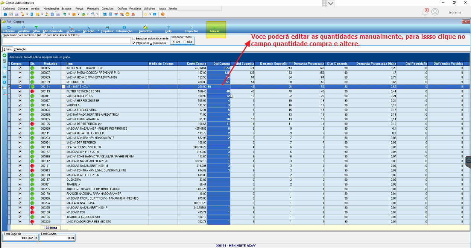Sort by the Demanda Processada Diária header
This screenshot has width=471, height=248.
372,64
